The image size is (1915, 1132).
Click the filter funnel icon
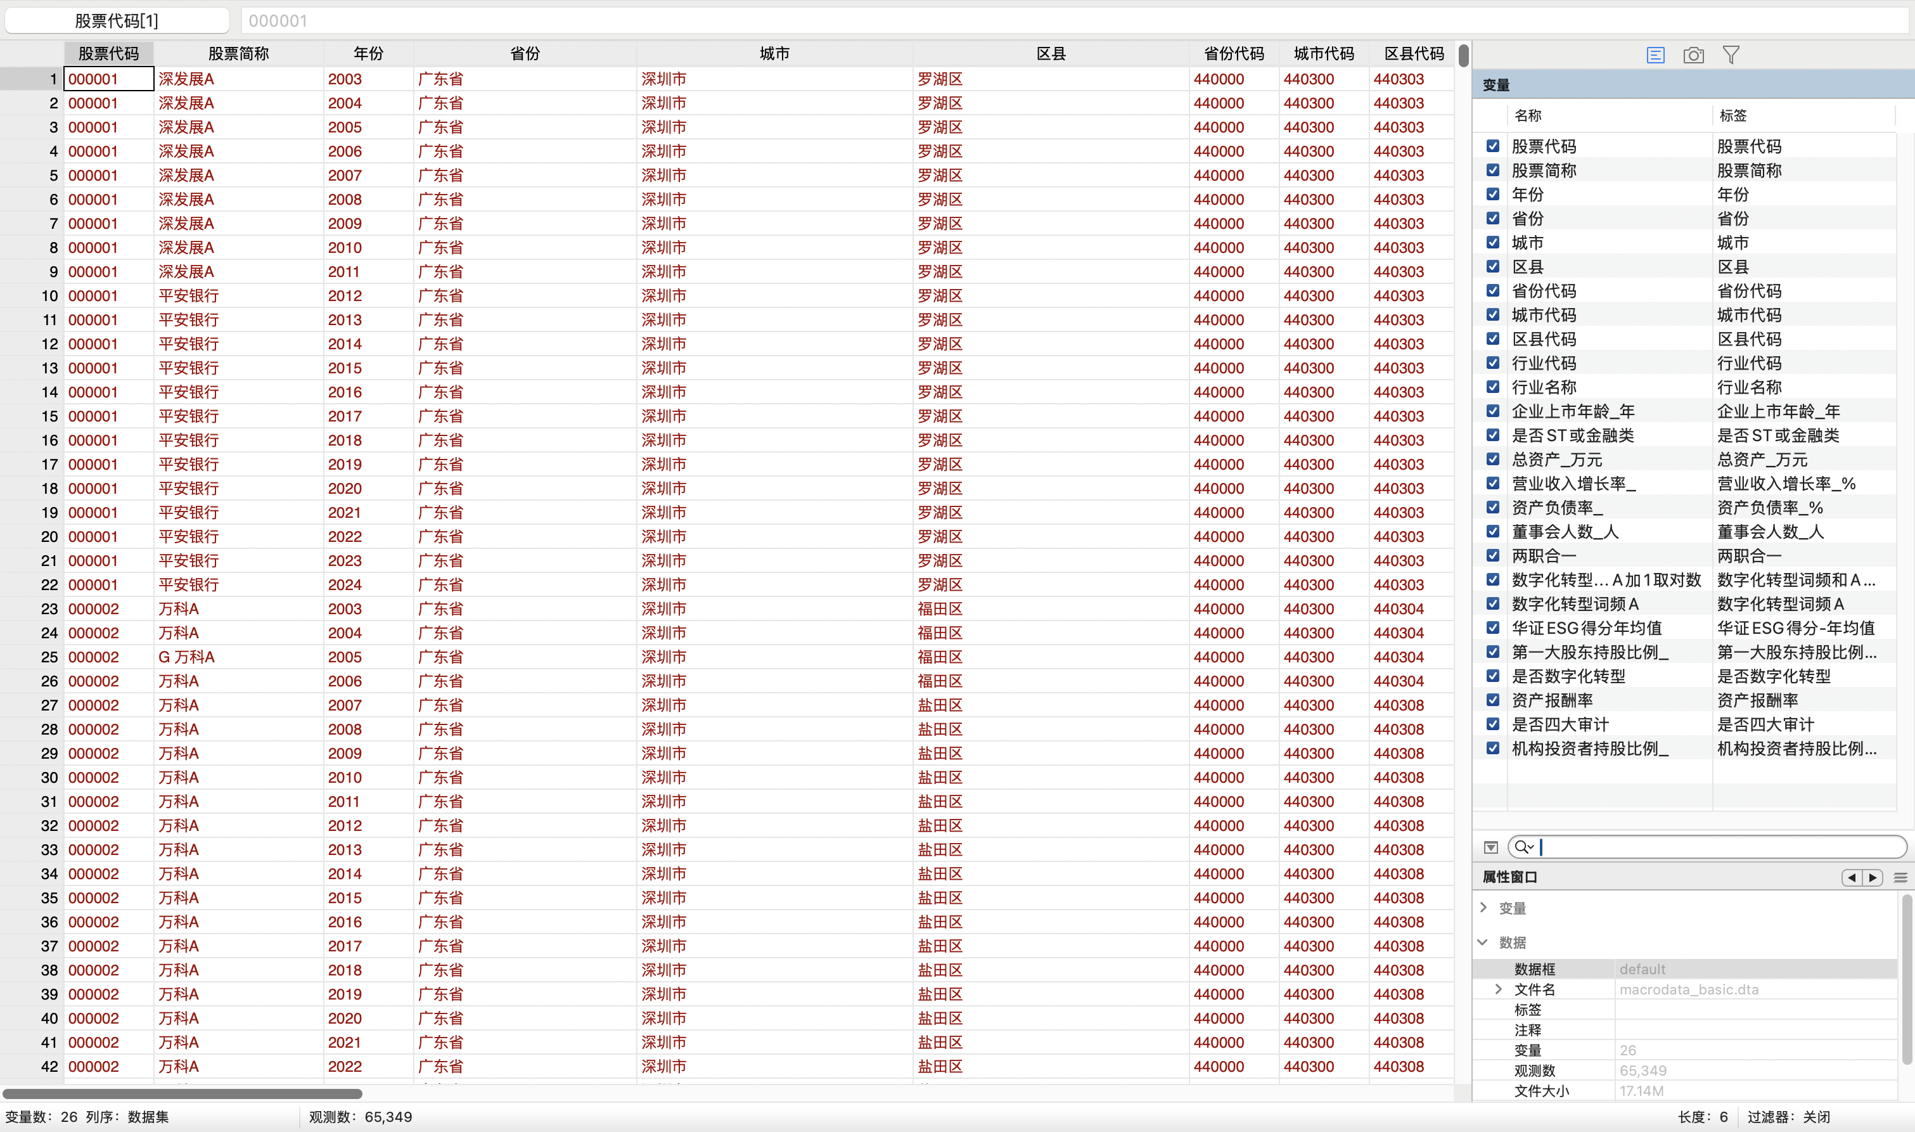[1731, 55]
